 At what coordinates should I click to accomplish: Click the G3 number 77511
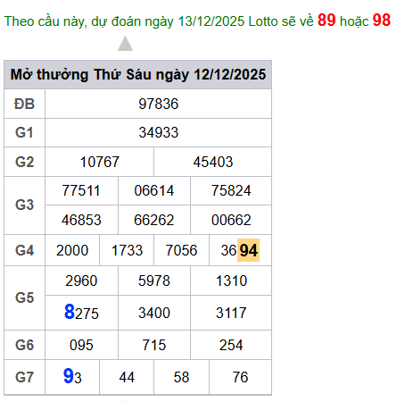coord(81,190)
